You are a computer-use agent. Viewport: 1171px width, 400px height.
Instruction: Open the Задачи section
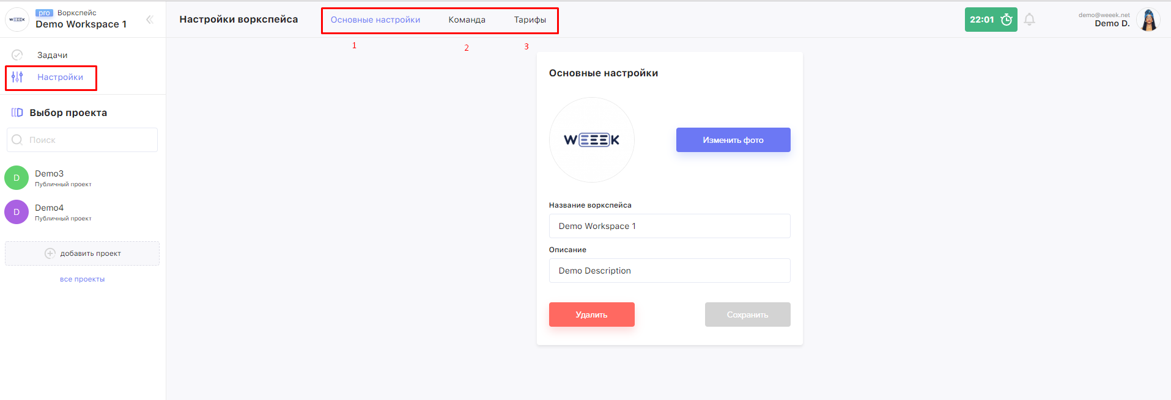pos(52,55)
